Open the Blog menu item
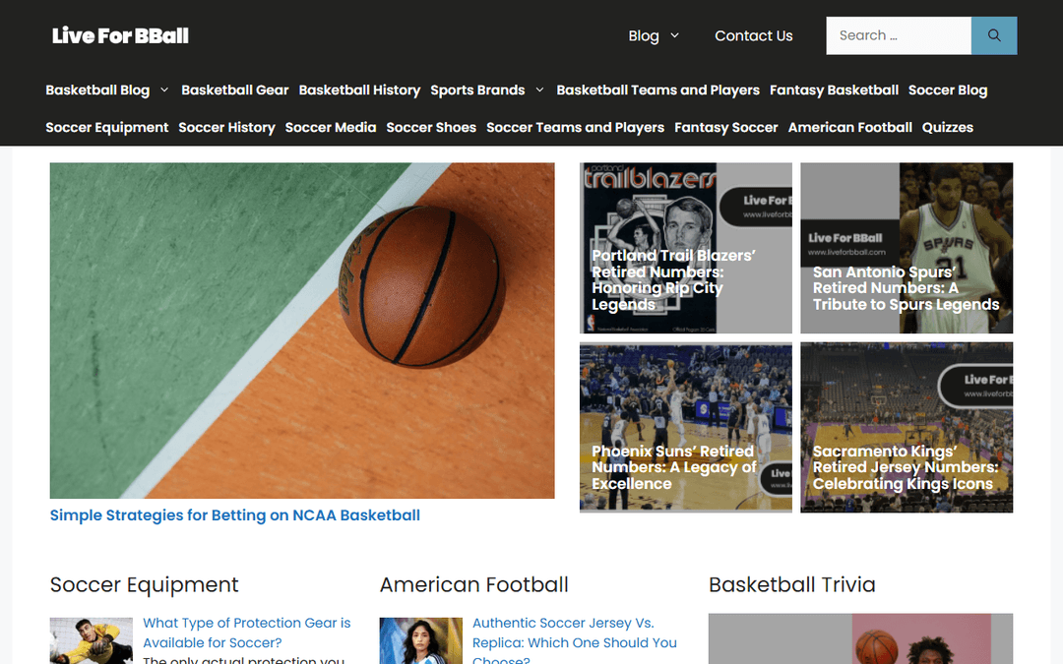Screen dimensions: 1063x664 [x=644, y=35]
